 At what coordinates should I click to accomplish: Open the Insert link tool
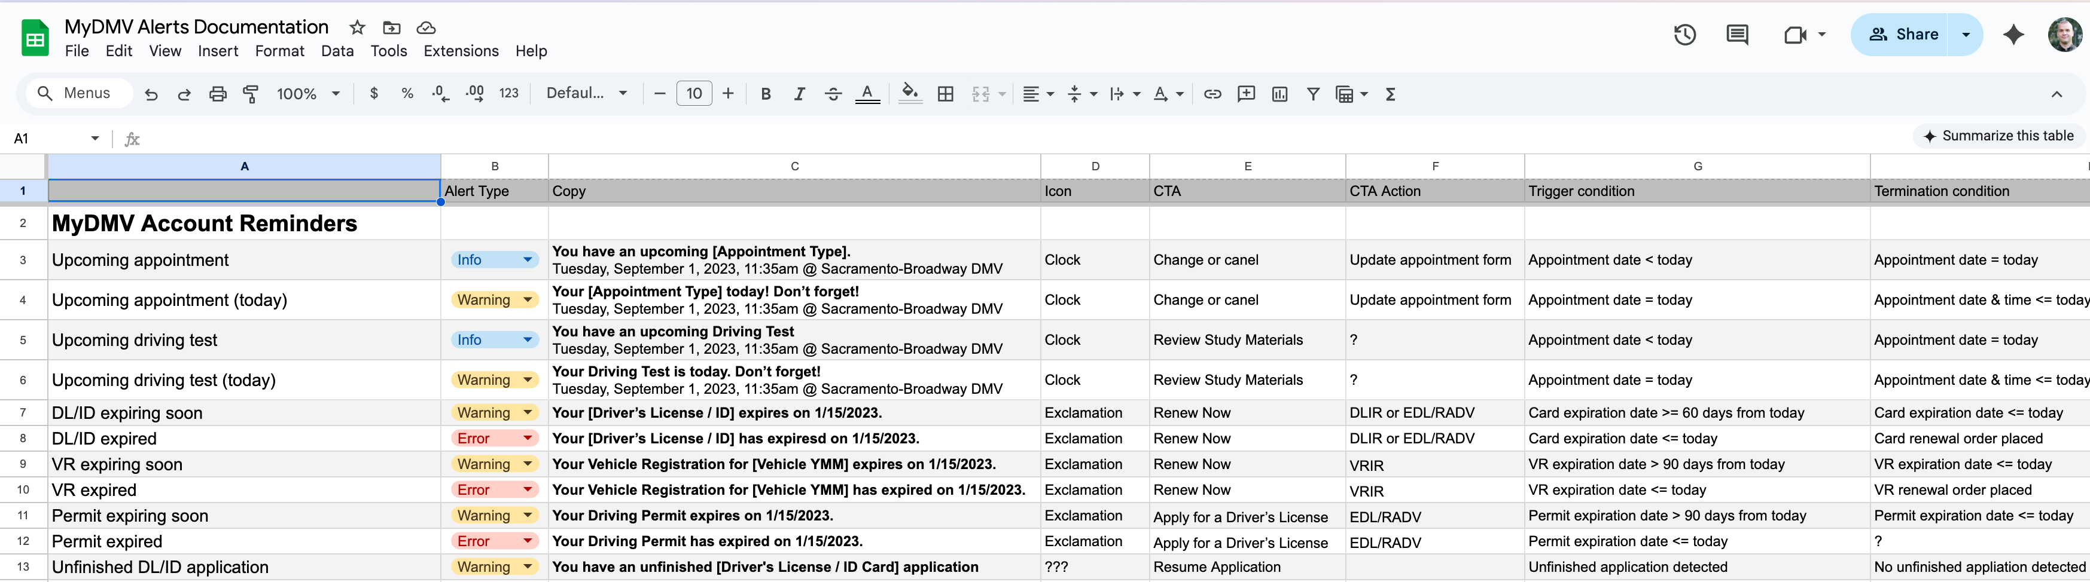pos(1212,94)
